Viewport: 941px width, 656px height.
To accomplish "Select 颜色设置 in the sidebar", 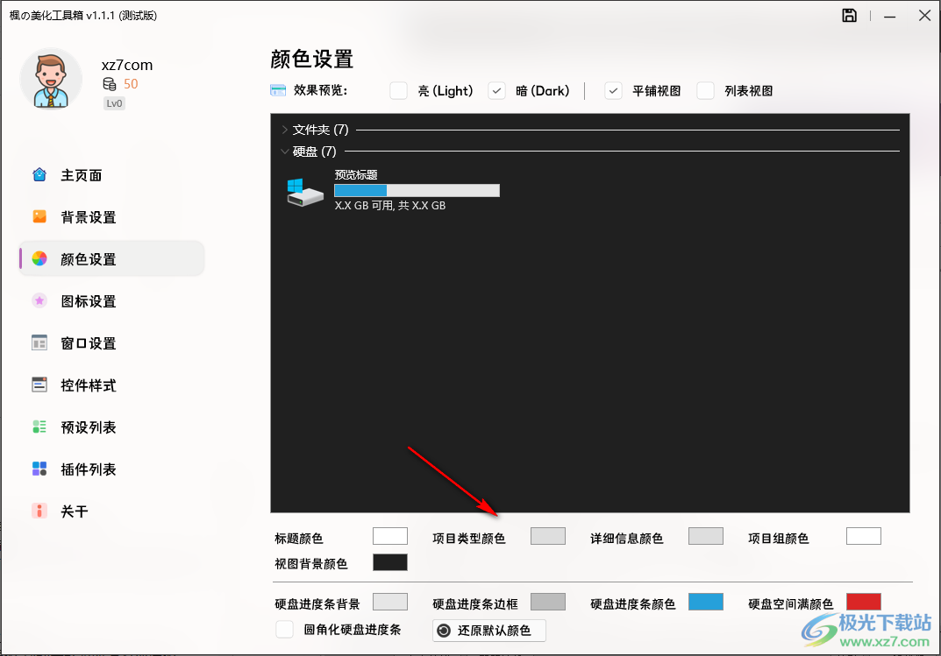I will (111, 258).
